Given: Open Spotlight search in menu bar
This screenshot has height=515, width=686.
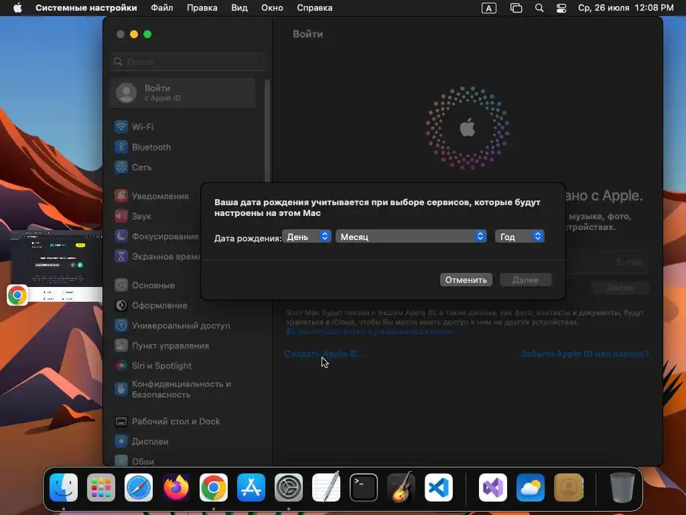Looking at the screenshot, I should pyautogui.click(x=539, y=8).
